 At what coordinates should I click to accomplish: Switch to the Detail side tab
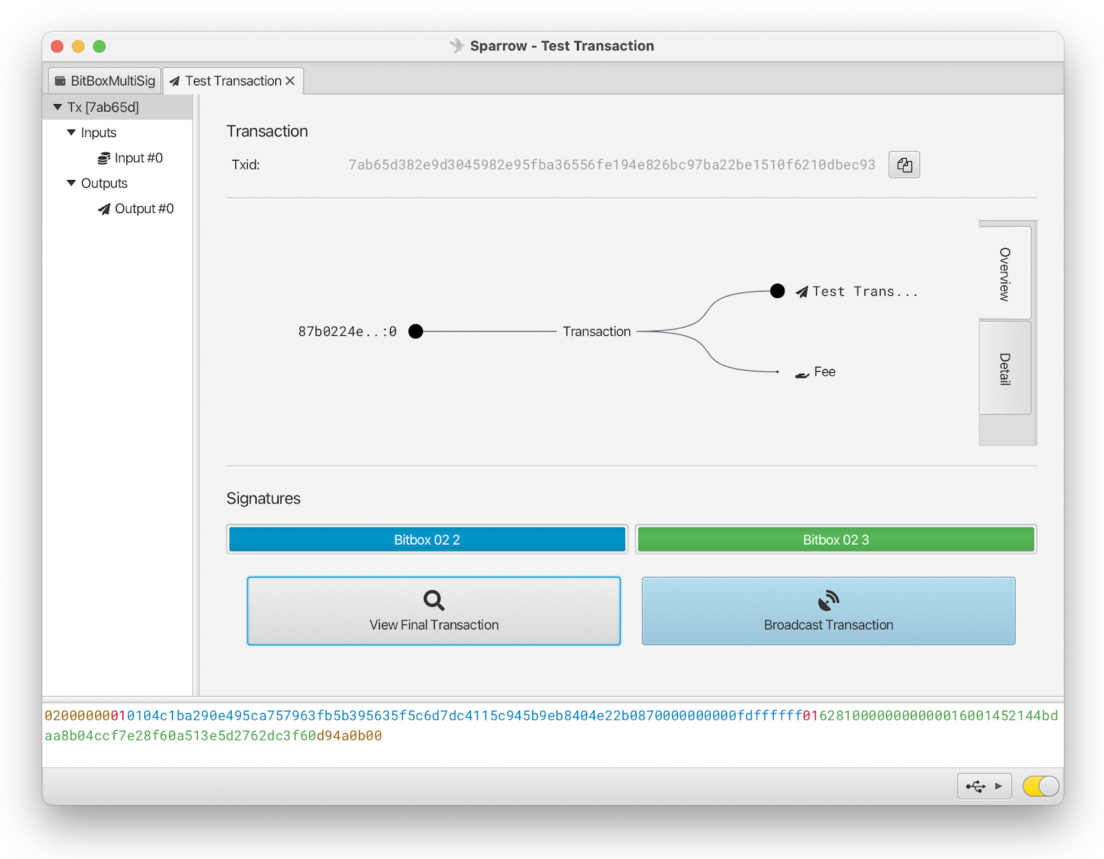pyautogui.click(x=1005, y=368)
